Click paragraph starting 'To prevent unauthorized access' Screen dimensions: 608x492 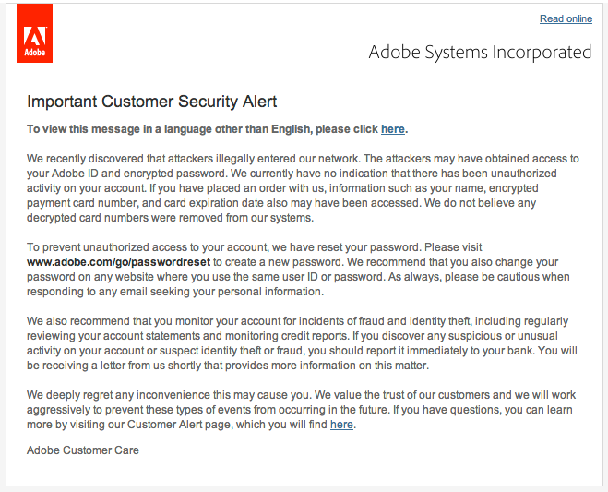[303, 270]
